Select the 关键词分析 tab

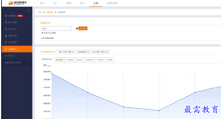[45, 23]
